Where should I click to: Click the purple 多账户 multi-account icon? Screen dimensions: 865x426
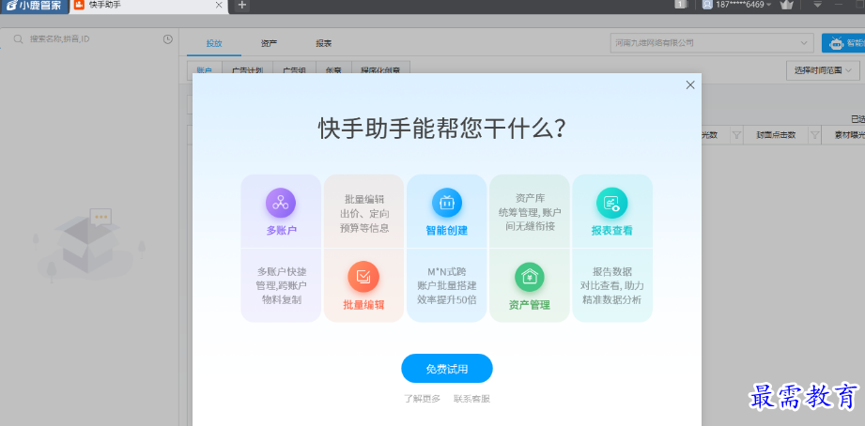tap(281, 204)
